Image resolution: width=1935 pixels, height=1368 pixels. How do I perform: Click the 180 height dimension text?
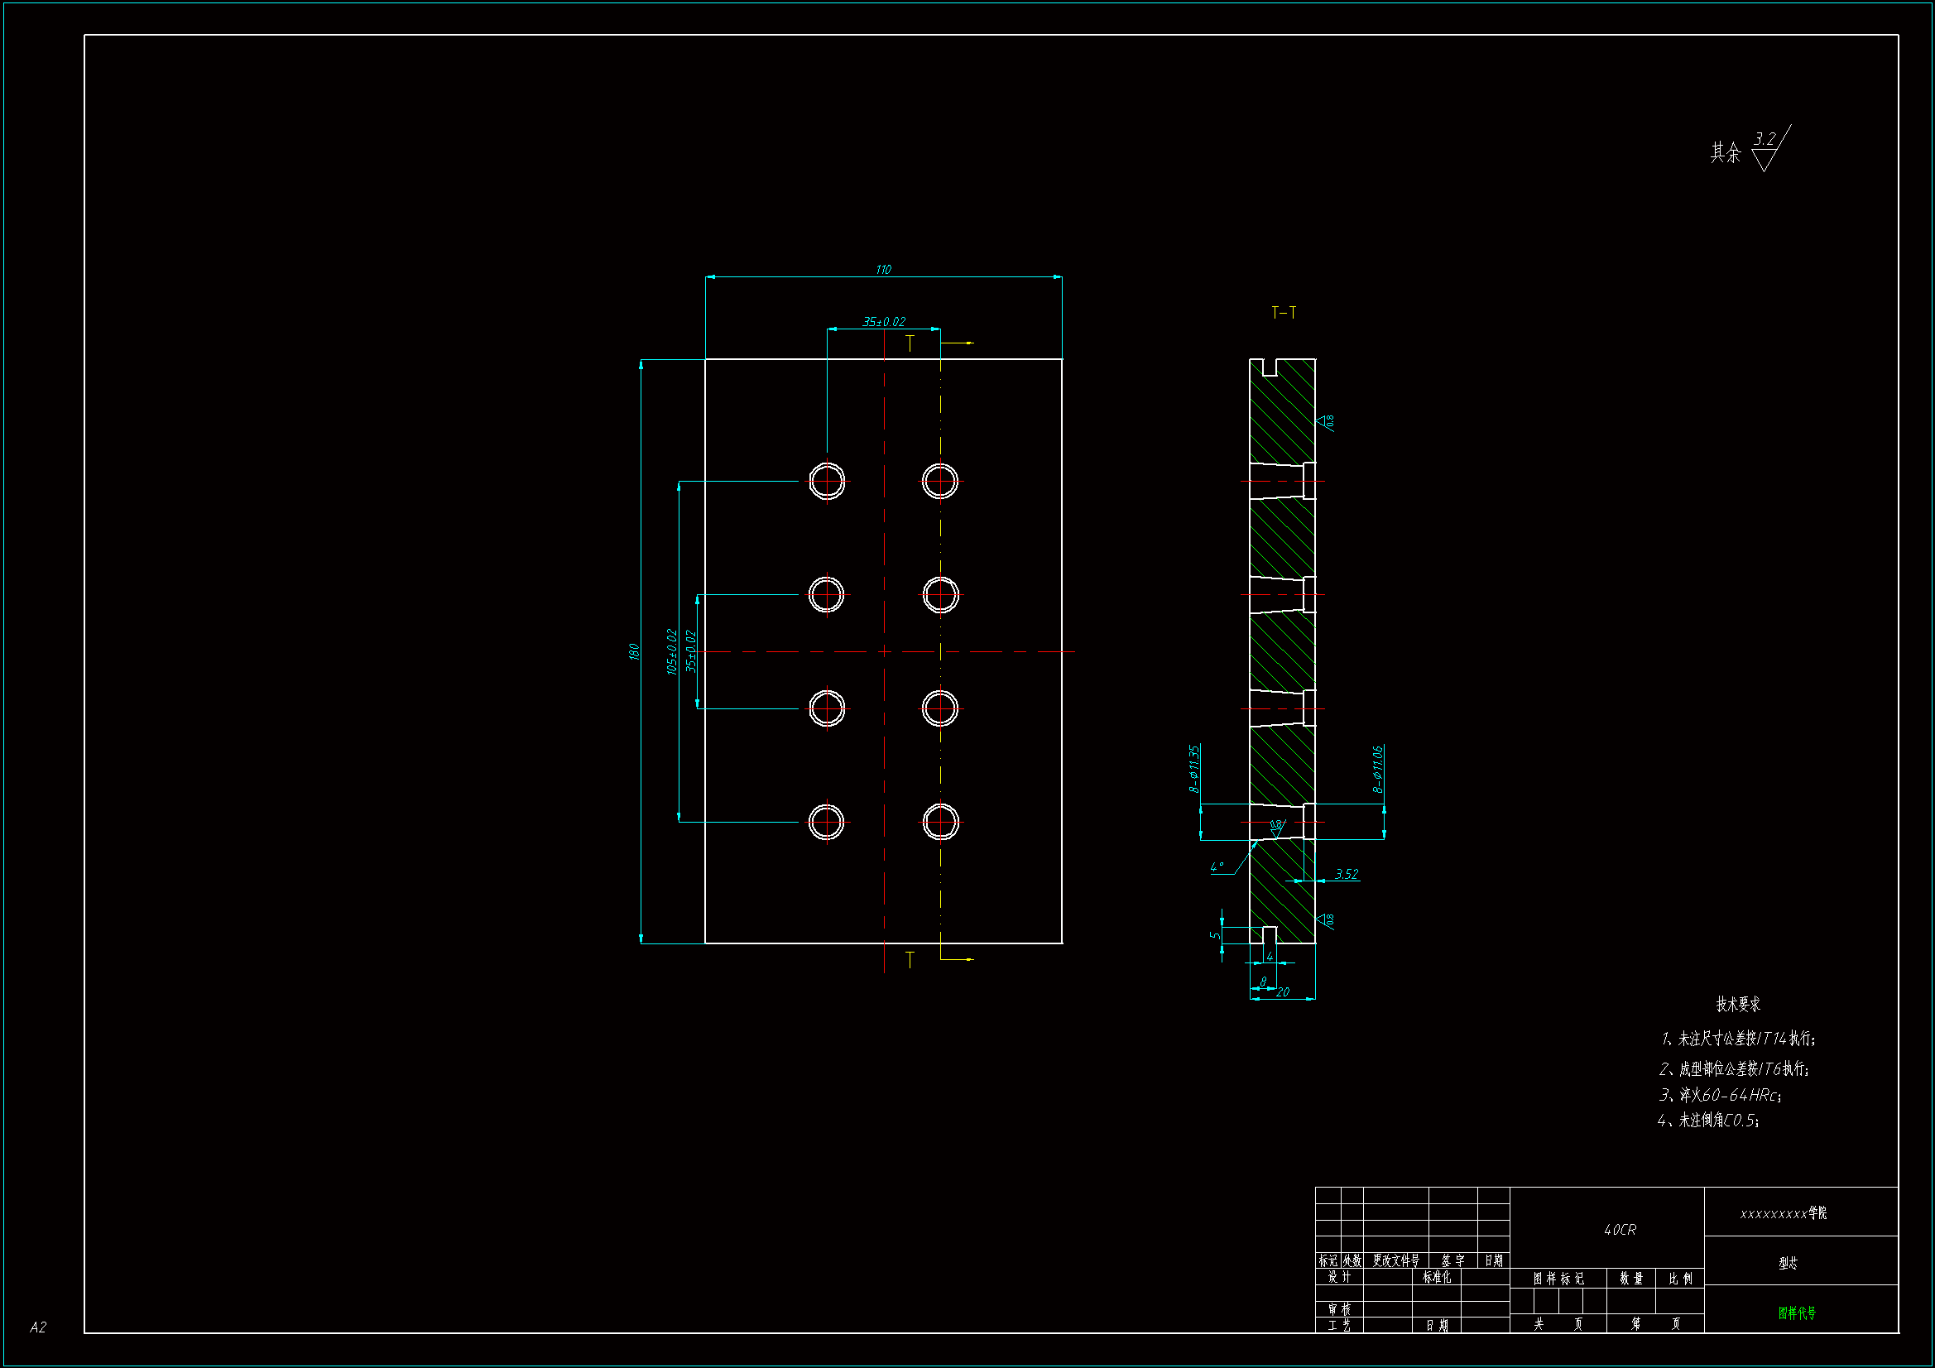coord(634,651)
